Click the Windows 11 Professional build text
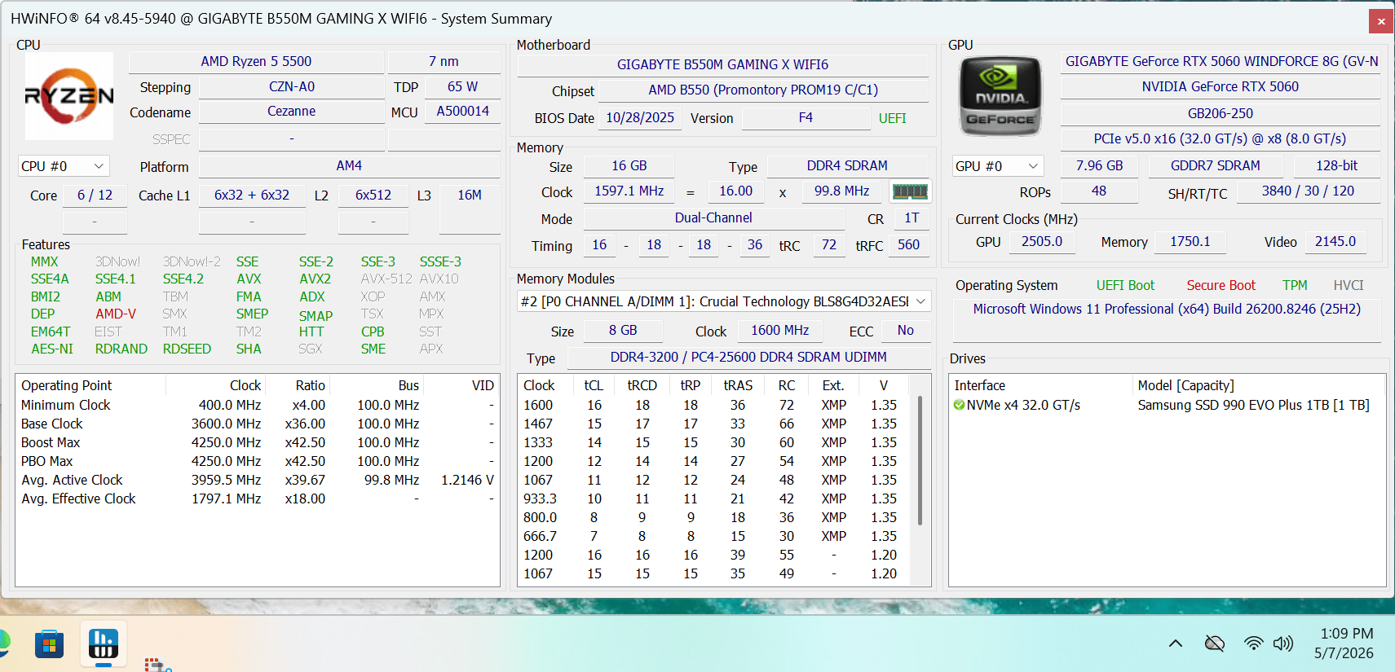Viewport: 1395px width, 672px height. 1167,309
